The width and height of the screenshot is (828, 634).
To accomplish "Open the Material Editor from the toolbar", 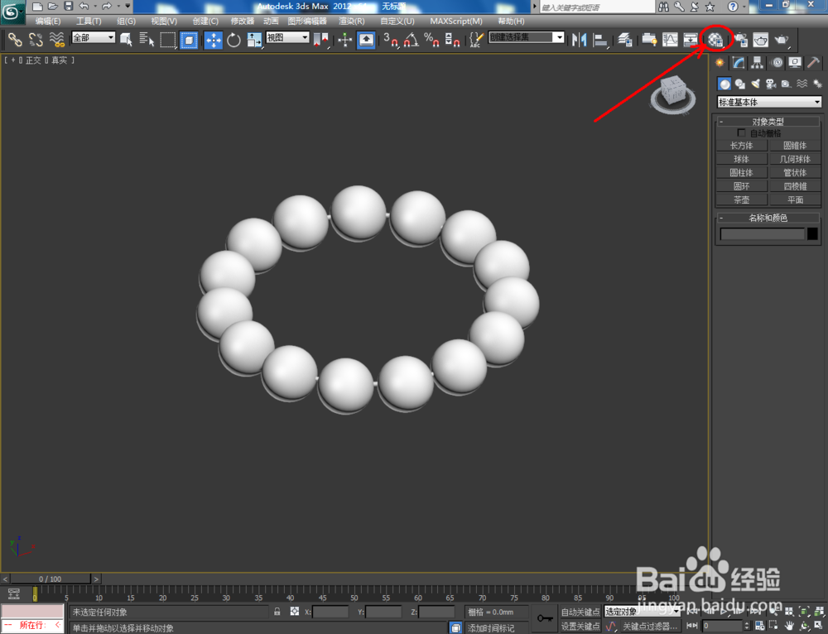I will click(714, 39).
